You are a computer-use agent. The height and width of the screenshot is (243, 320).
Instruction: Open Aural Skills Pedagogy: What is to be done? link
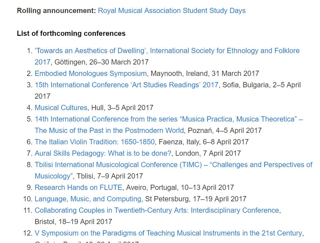[x=103, y=153]
